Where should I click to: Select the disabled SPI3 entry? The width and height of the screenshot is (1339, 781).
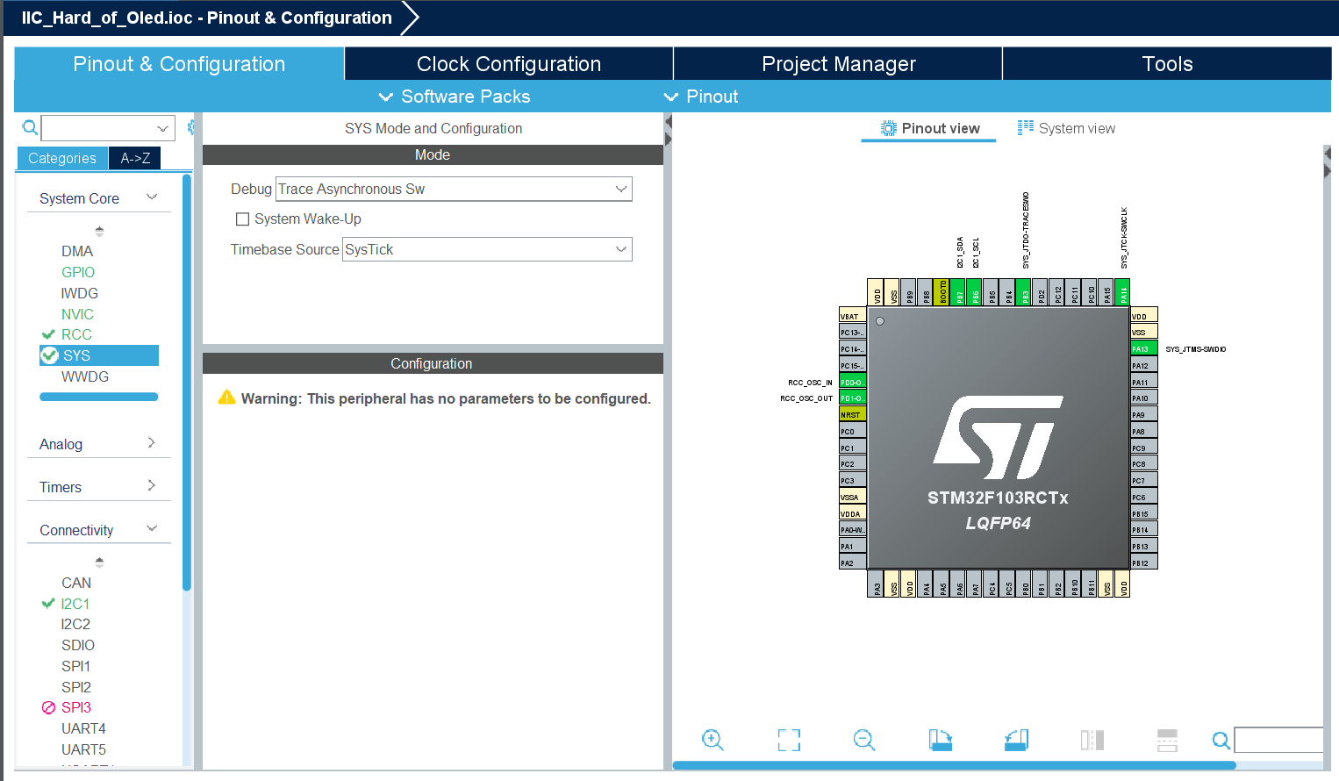pyautogui.click(x=76, y=707)
